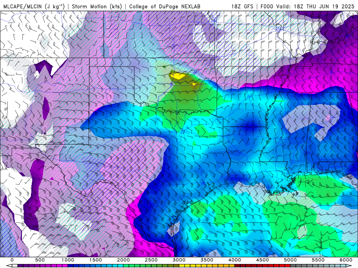Click the 5000 tick label on color scale
Viewport: 358px width, 268px height.
pos(290,260)
